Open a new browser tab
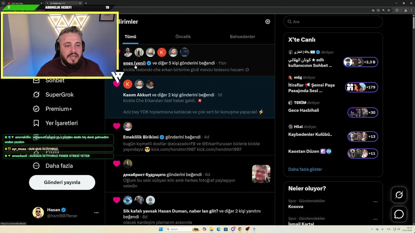Screen dimensions: 415x233 86,3
